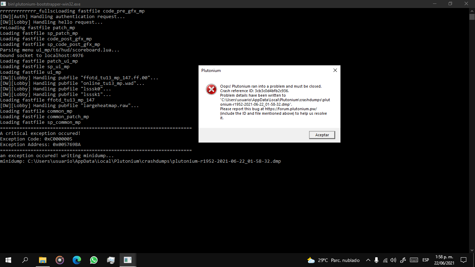Expand the hidden system tray icons chevron
Screen dimensions: 475x267
tap(368, 260)
